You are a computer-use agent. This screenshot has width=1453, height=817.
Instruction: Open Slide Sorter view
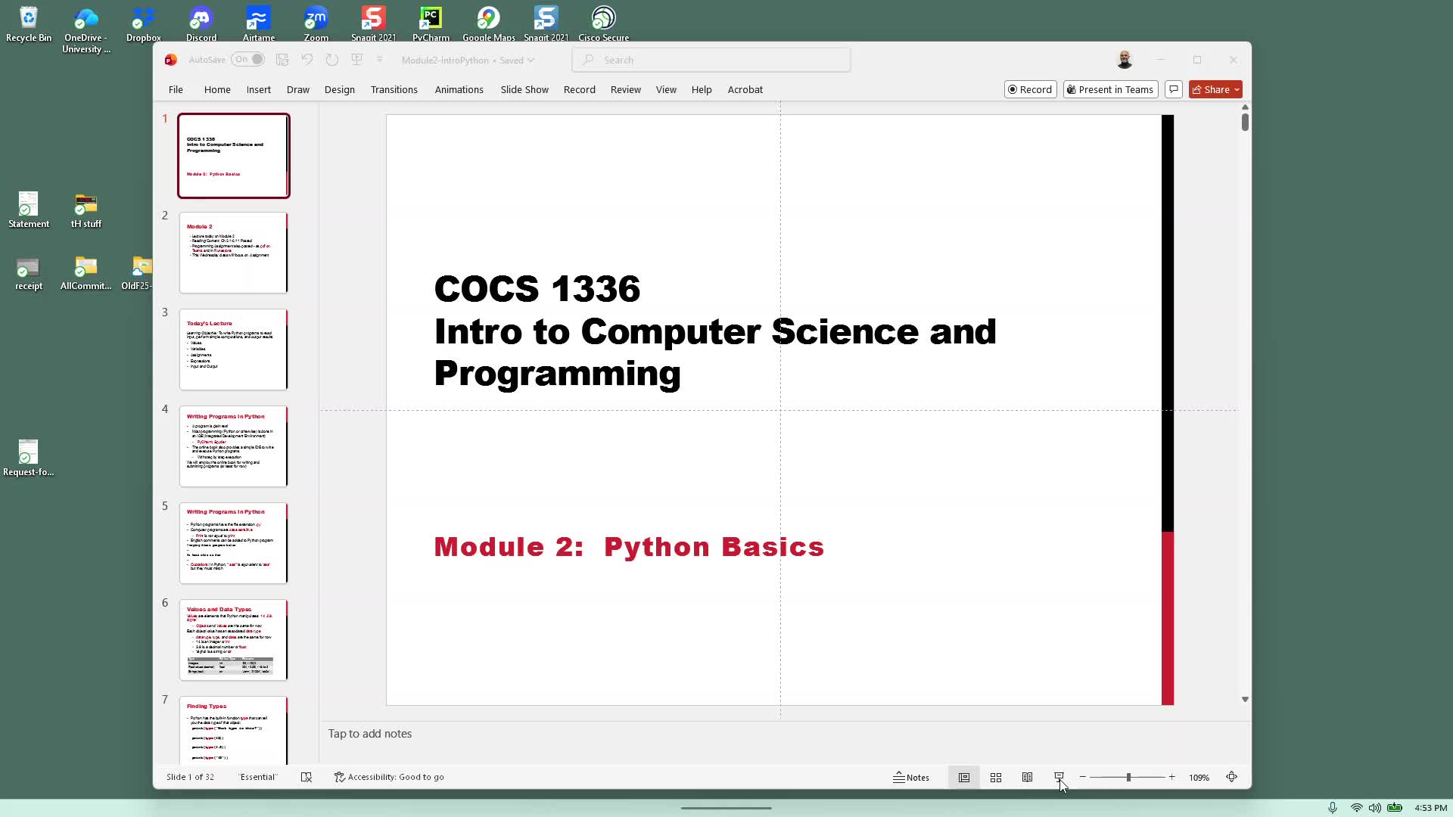tap(996, 778)
